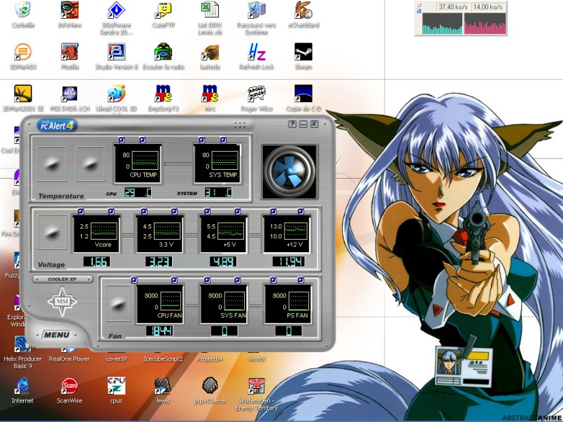Launch the CuteFTP desktop shortcut
The width and height of the screenshot is (563, 422).
click(164, 10)
